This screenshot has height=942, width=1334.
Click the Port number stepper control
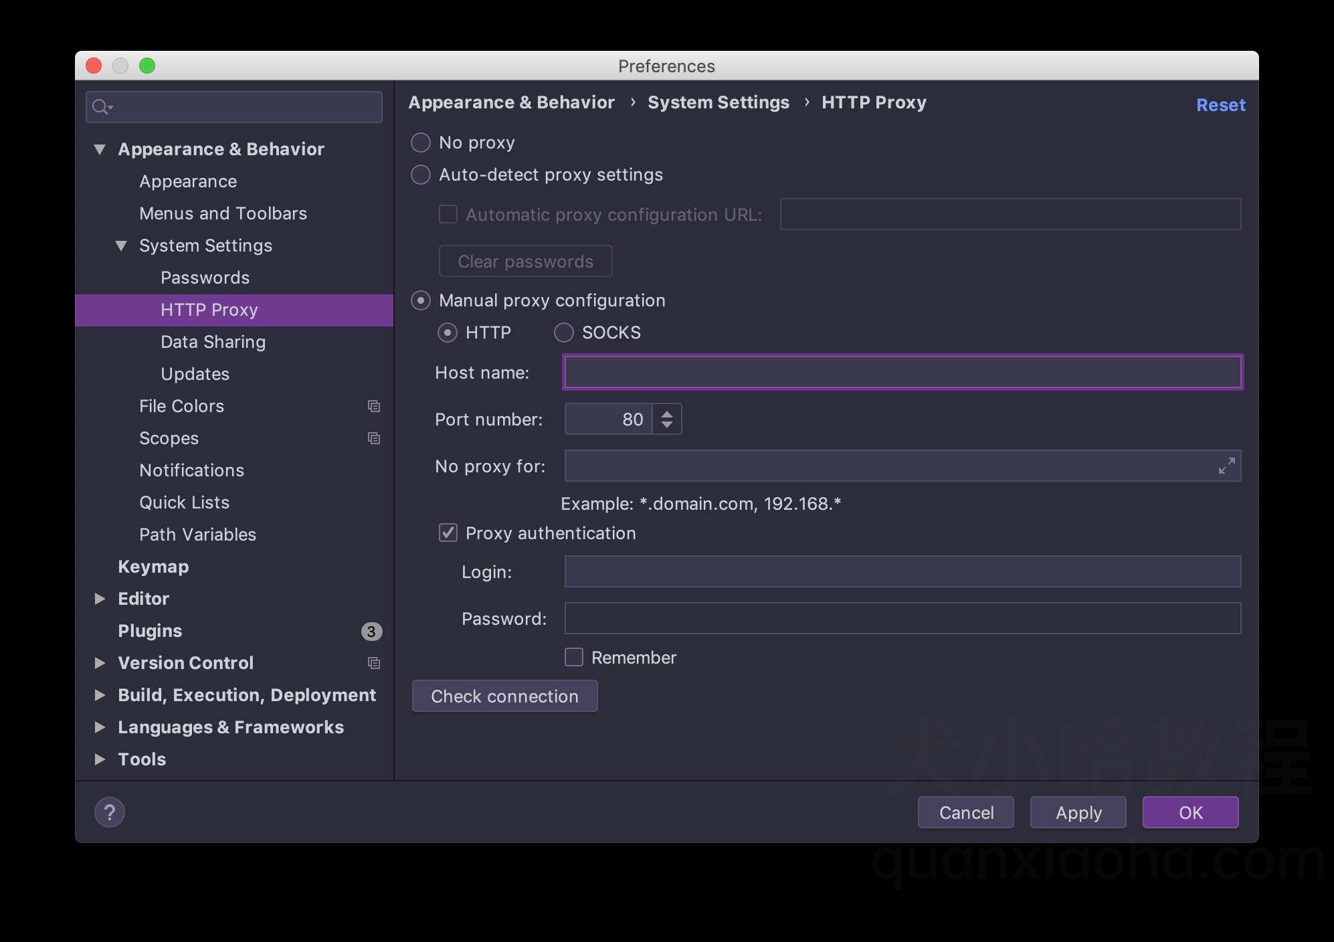pos(666,419)
